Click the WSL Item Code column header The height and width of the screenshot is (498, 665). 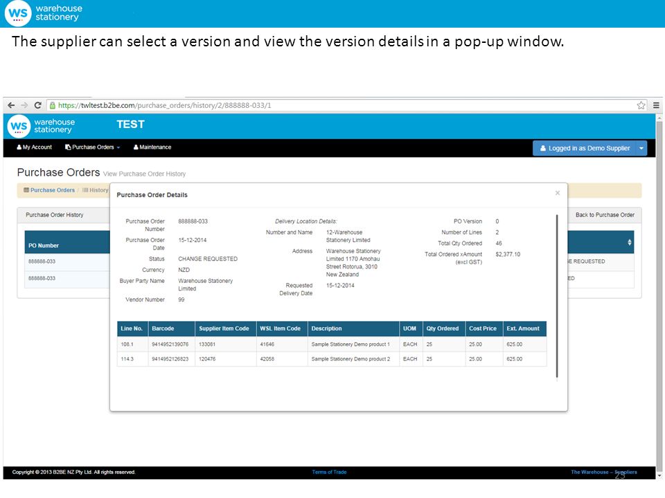click(281, 329)
